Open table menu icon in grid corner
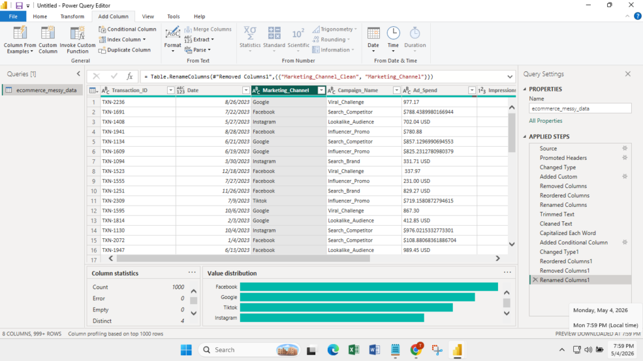The height and width of the screenshot is (361, 643). point(94,90)
